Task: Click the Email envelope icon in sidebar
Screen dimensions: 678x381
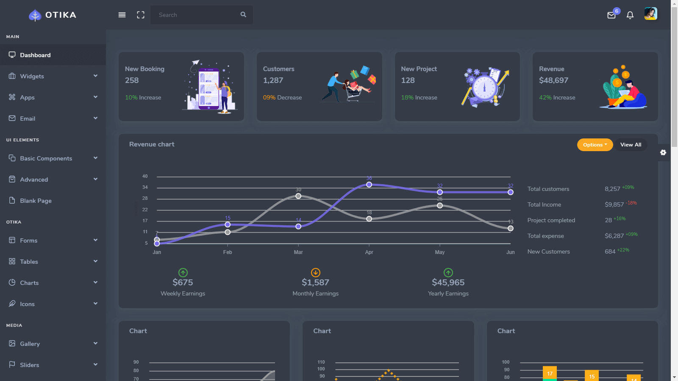Action: tap(12, 118)
